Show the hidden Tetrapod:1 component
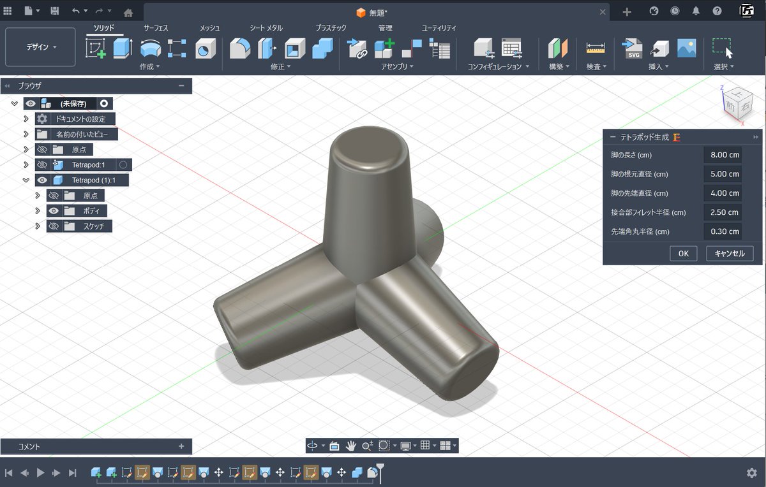Screen dimensions: 766x487 click(42, 165)
